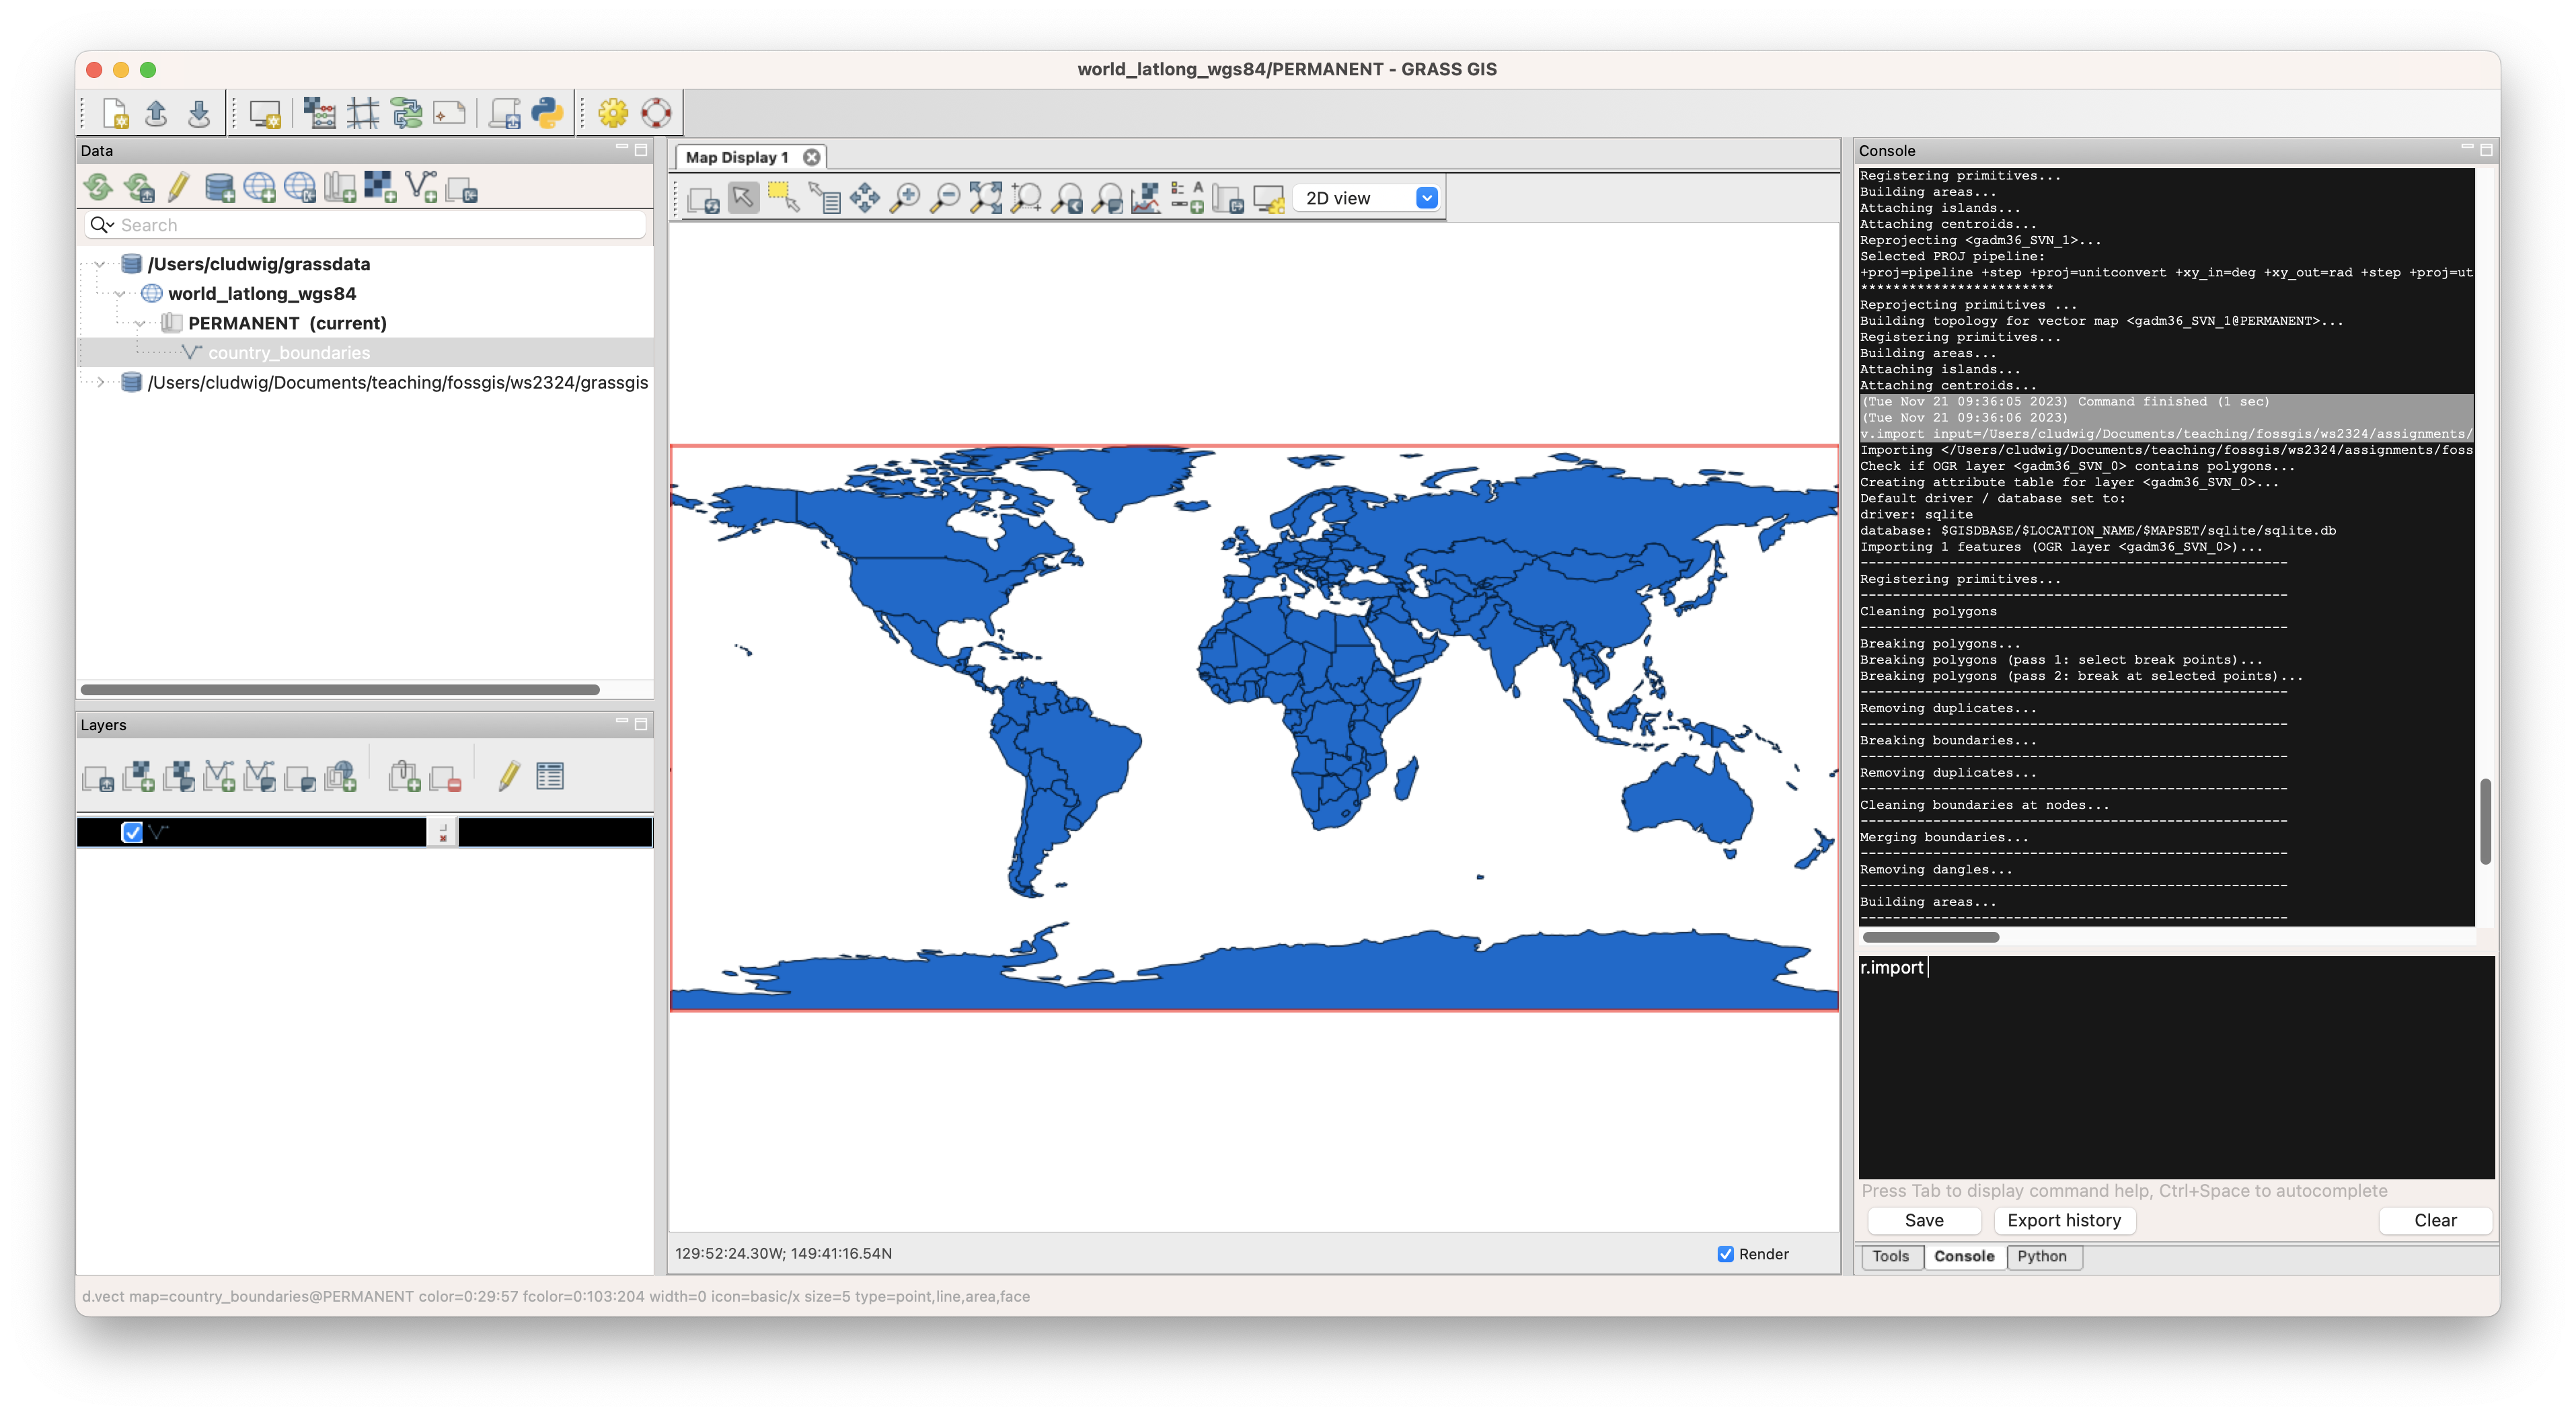
Task: Click the coordinates readout in the status bar
Action: [x=783, y=1253]
